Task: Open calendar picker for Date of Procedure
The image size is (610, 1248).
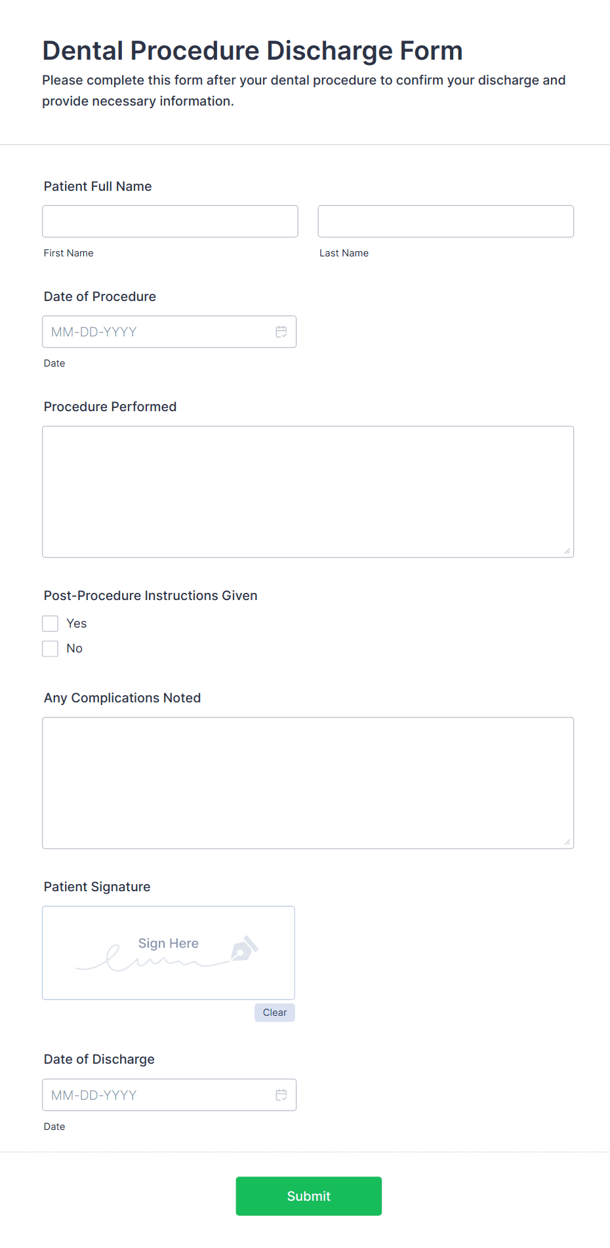Action: [x=281, y=332]
